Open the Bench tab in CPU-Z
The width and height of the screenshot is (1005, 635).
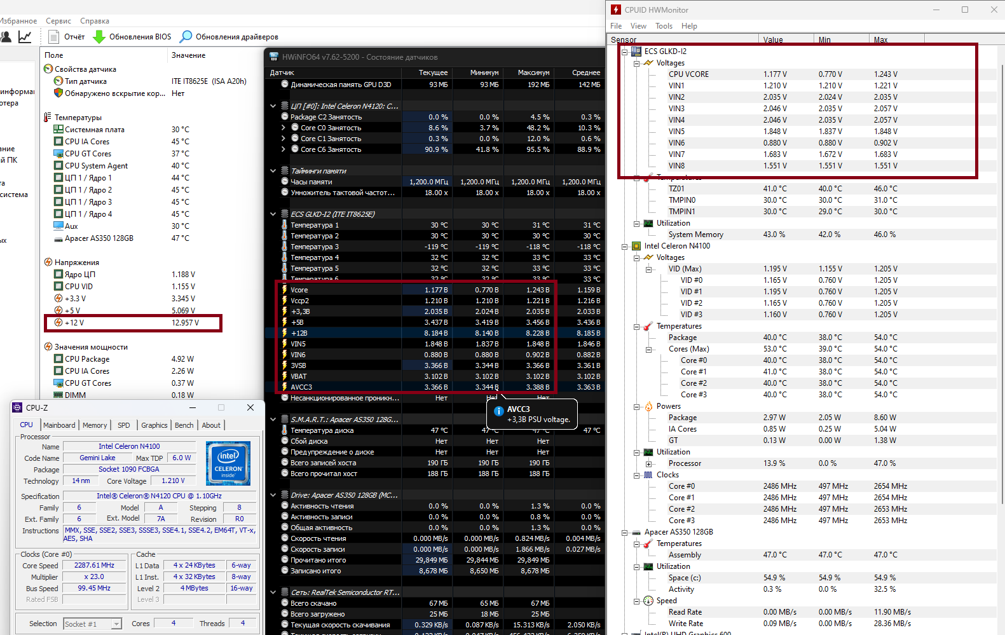pos(184,425)
